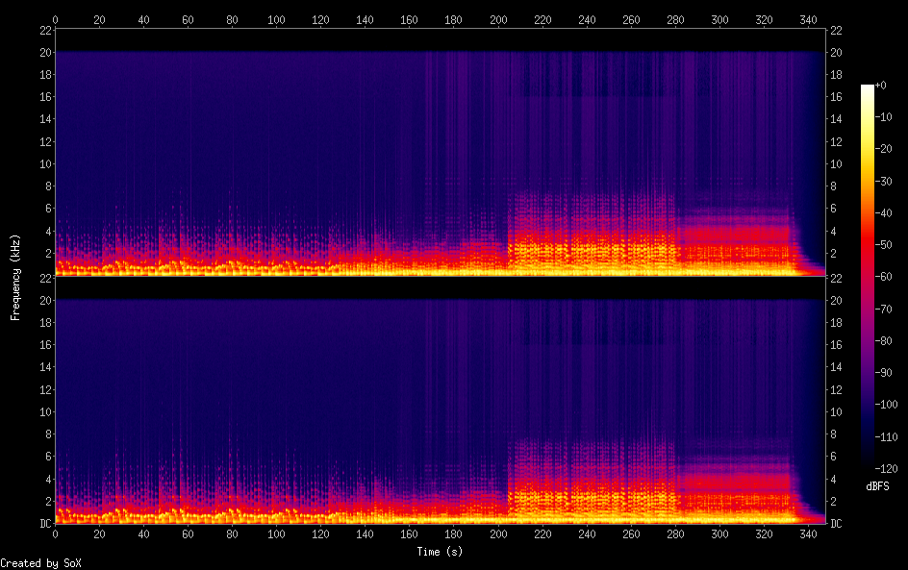This screenshot has width=908, height=570.
Task: Select the 10 kHz tick on upper-left axis
Action: pos(43,163)
